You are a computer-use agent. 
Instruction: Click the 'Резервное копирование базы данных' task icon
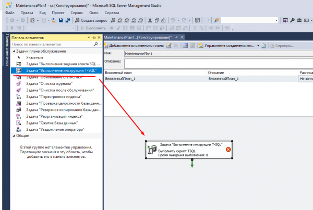pyautogui.click(x=19, y=109)
